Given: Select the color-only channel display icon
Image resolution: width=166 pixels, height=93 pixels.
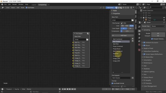Looking at the screenshot, I should [119, 7].
